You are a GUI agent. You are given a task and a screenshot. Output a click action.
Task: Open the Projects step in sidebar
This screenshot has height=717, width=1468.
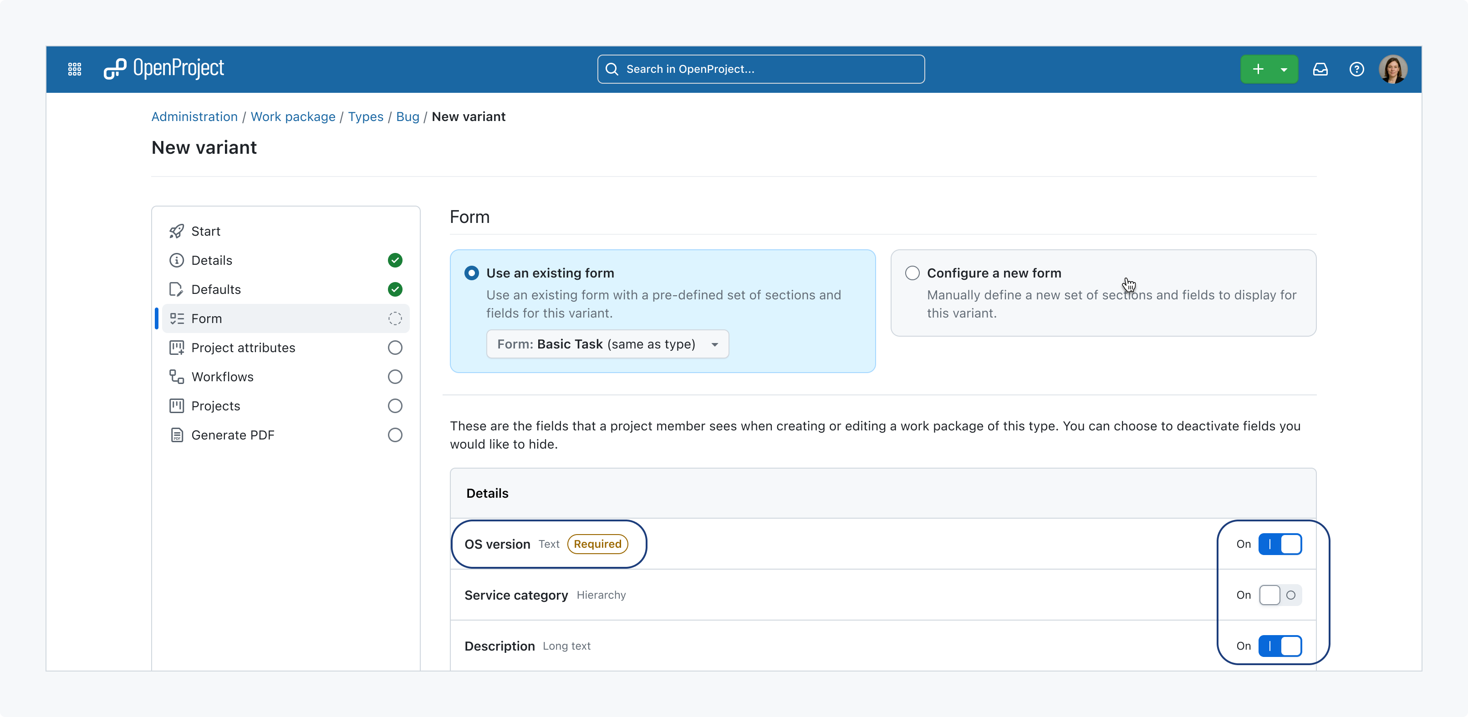point(285,405)
